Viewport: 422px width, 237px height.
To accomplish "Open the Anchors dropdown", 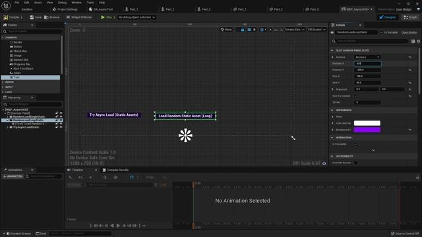I will (x=367, y=57).
